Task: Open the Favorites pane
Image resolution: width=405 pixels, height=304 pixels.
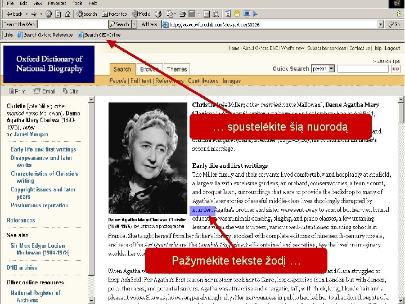Action: (x=114, y=14)
